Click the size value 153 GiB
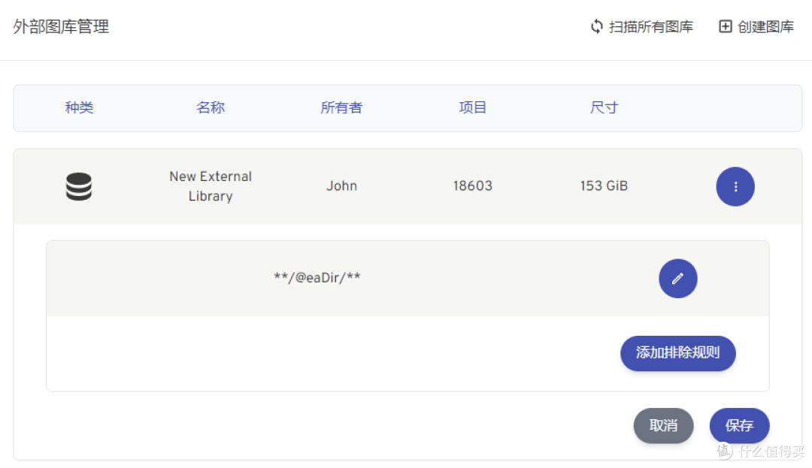Image resolution: width=812 pixels, height=468 pixels. tap(604, 186)
